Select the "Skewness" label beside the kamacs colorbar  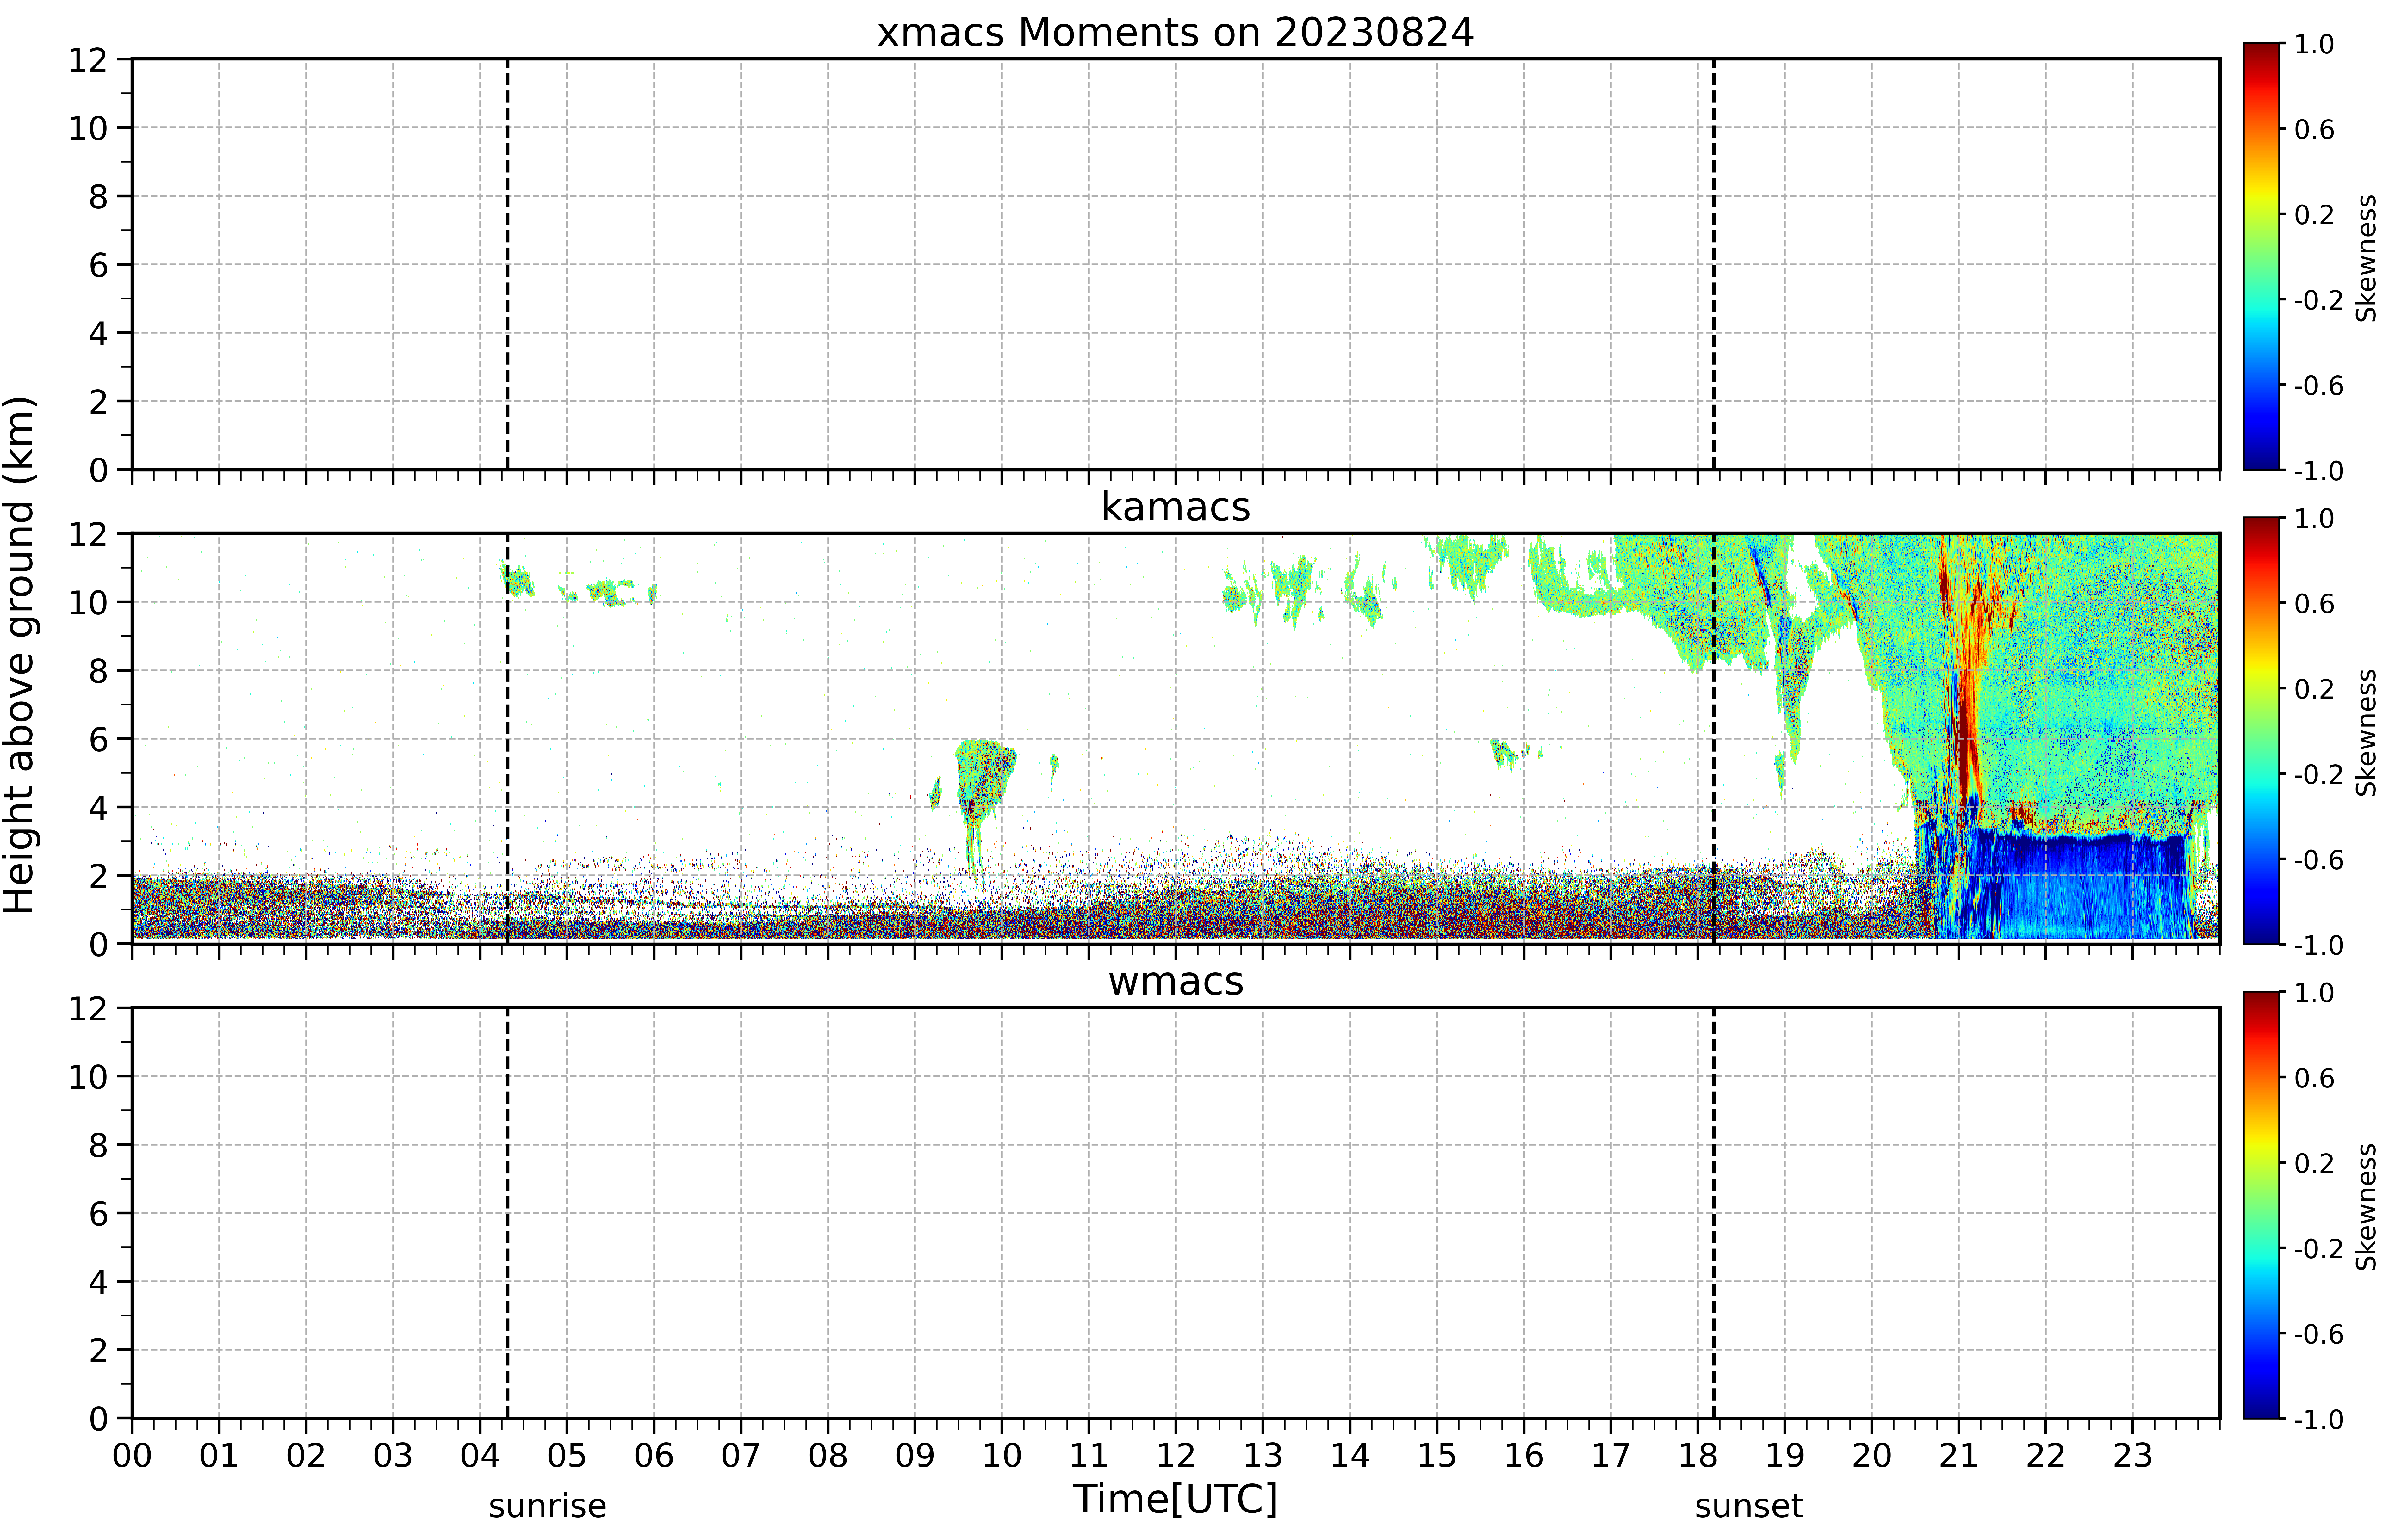click(2366, 732)
